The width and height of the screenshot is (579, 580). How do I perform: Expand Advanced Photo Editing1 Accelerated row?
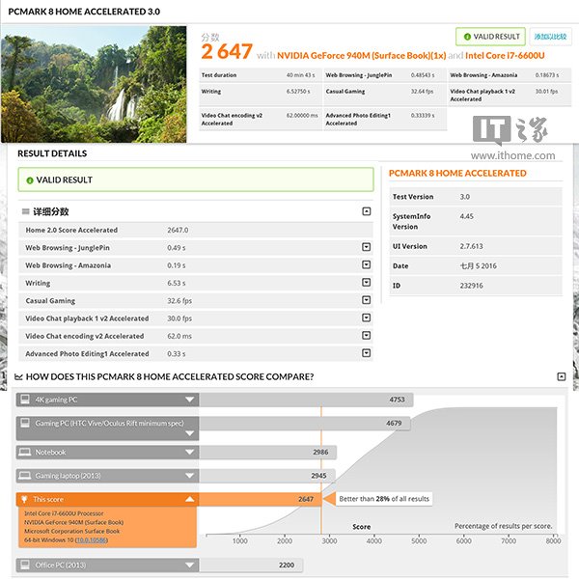(367, 354)
